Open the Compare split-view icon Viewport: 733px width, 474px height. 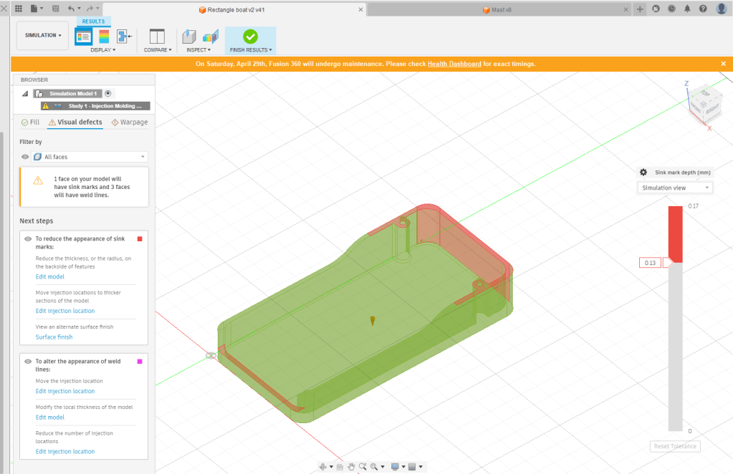point(157,36)
